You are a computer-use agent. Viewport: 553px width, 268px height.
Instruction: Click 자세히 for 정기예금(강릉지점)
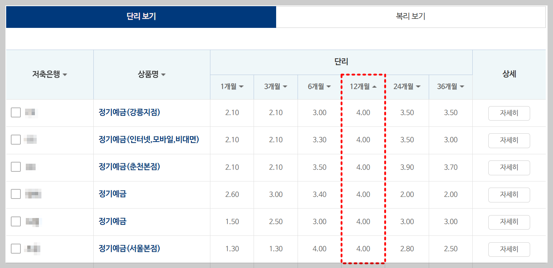(509, 113)
